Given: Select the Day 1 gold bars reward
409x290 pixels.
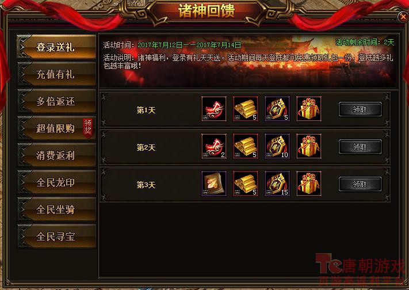Looking at the screenshot, I should [x=246, y=109].
